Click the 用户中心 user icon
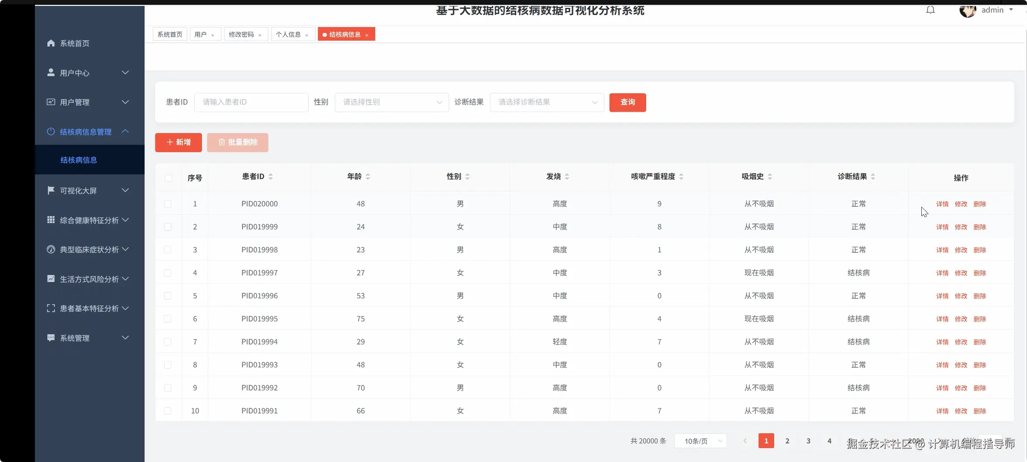This screenshot has height=462, width=1027. 50,72
